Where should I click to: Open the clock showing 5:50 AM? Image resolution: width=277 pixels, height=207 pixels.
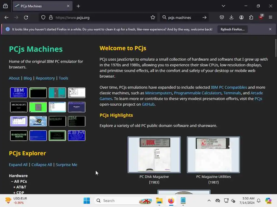click(x=247, y=201)
